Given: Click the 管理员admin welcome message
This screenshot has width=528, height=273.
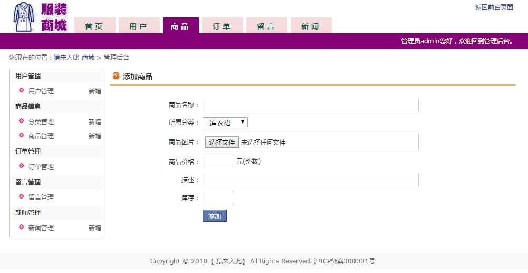Looking at the screenshot, I should point(457,41).
